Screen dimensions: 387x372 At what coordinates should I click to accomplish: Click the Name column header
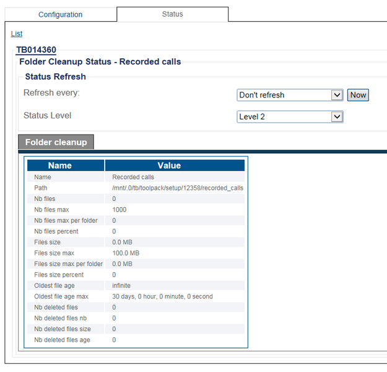(66, 166)
